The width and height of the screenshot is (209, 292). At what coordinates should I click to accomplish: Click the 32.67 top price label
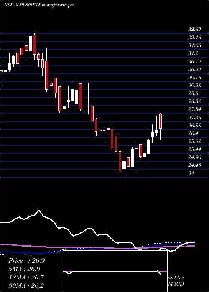pyautogui.click(x=195, y=29)
